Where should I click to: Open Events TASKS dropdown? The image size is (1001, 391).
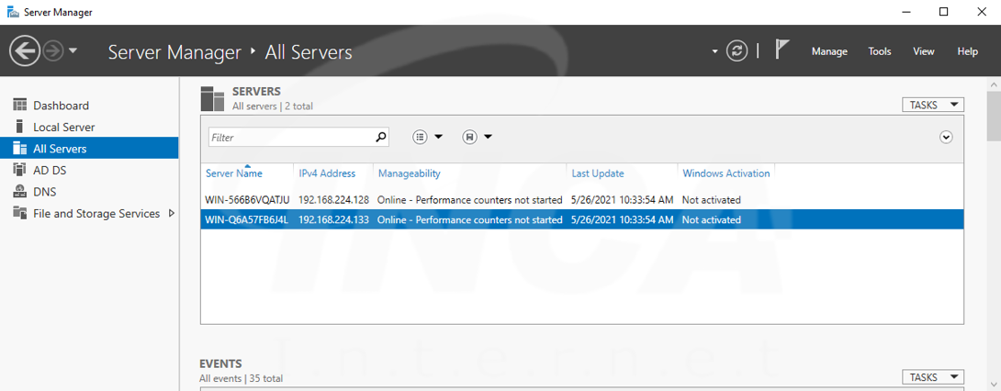pos(933,377)
